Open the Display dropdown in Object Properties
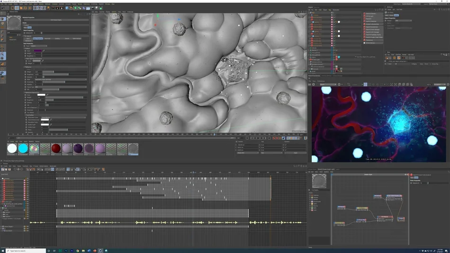The image size is (450, 253). 403,20
